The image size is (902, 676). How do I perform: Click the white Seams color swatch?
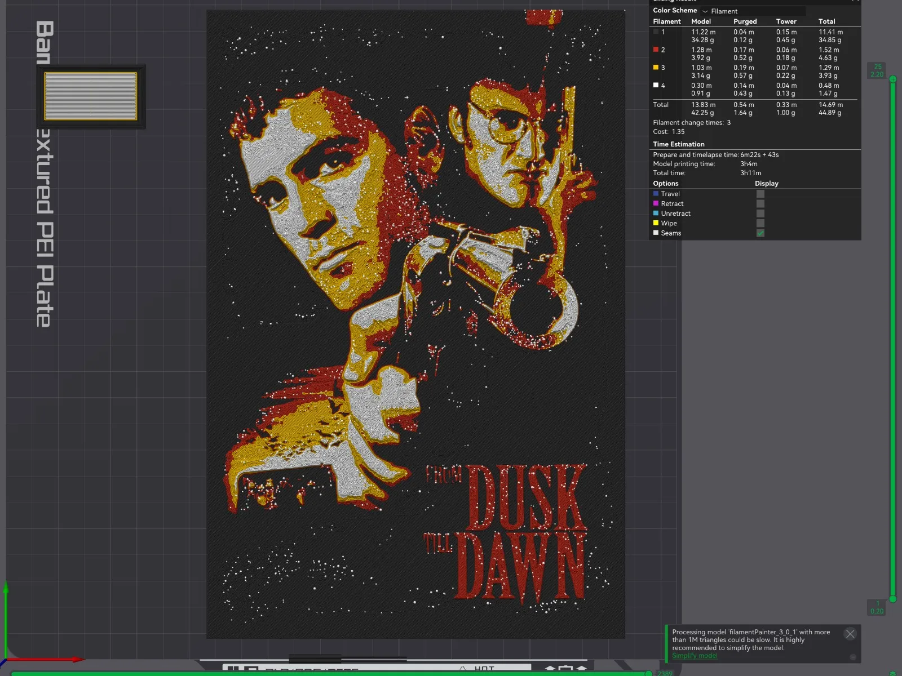tap(656, 233)
